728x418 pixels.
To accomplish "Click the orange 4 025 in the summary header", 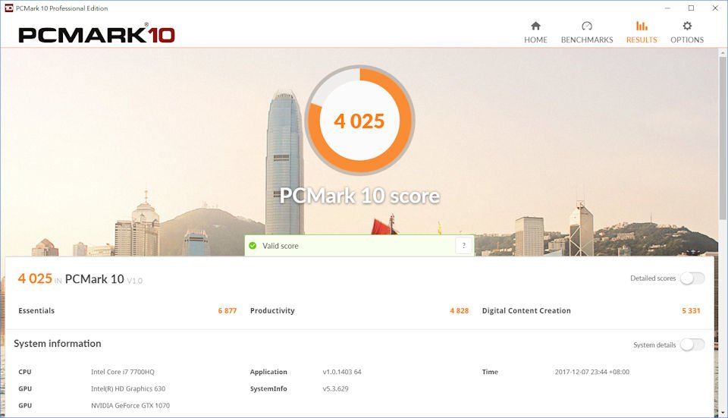I will click(35, 278).
